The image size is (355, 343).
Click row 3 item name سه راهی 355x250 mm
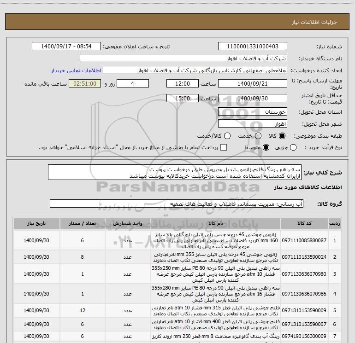(216, 274)
